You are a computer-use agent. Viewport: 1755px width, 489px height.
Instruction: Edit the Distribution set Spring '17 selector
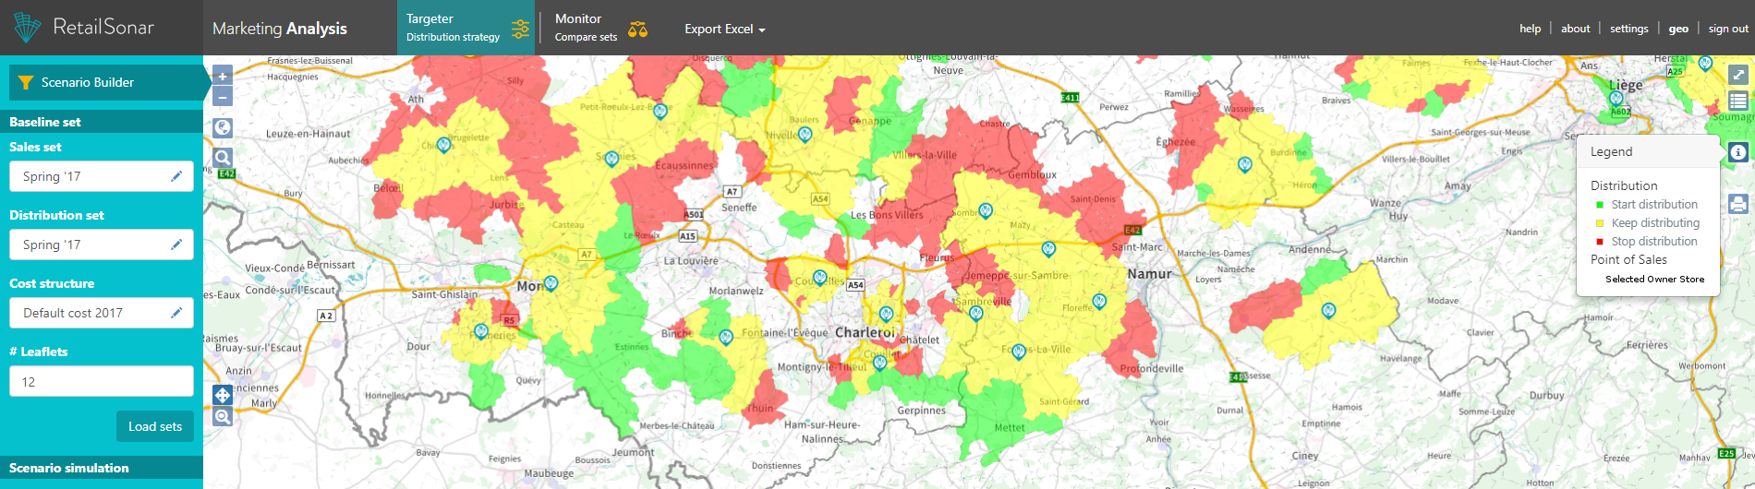(x=102, y=244)
